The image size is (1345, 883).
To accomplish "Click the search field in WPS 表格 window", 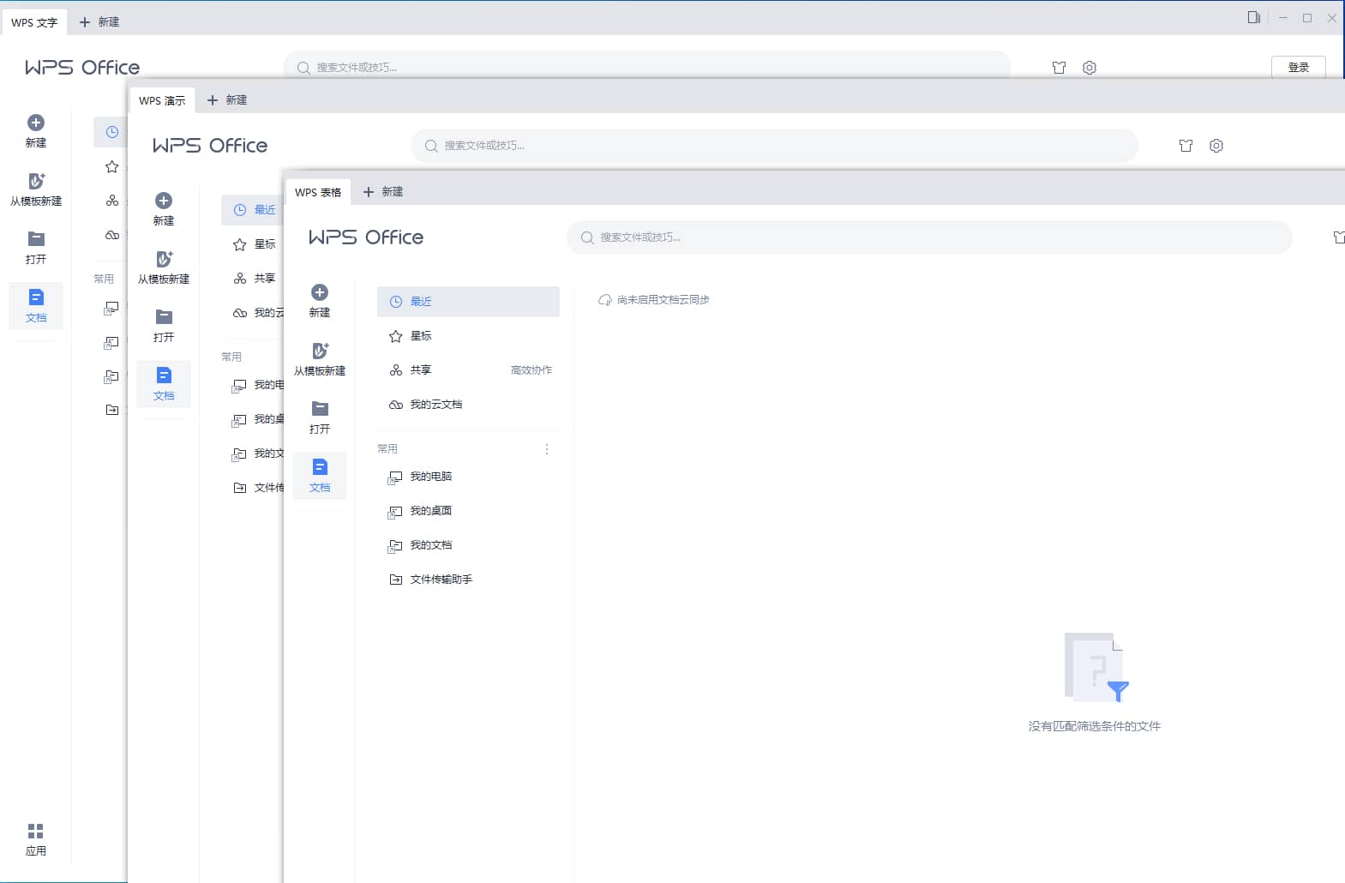I will click(x=929, y=237).
